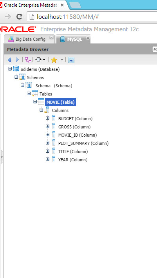The height and width of the screenshot is (278, 157).
Task: Switch to the MySQL tab
Action: pos(73,39)
